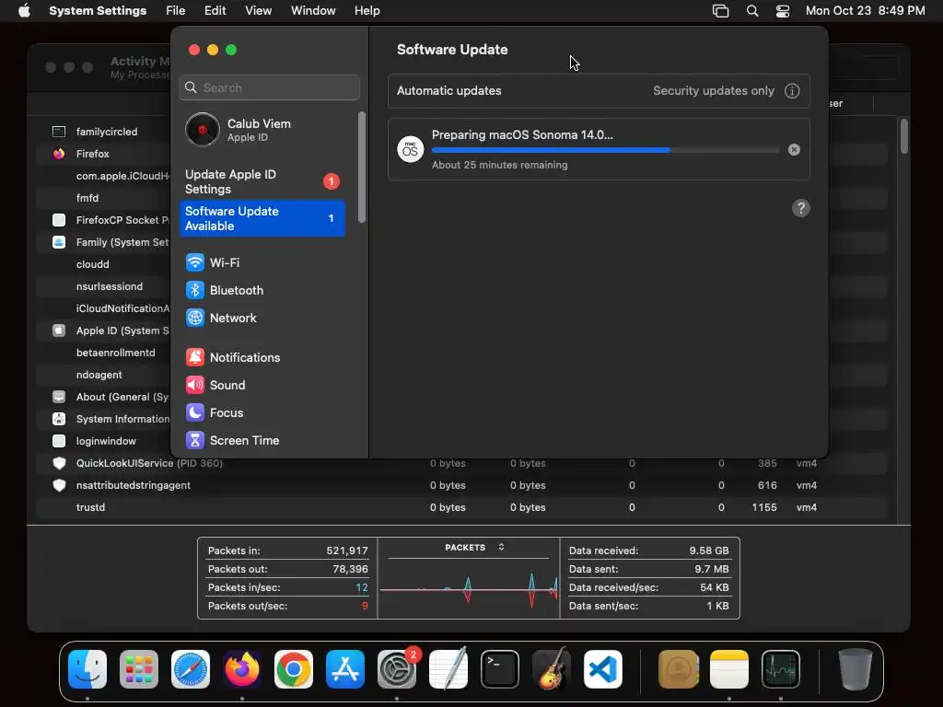Viewport: 943px width, 707px height.
Task: Open Contacts from the Dock
Action: (679, 669)
